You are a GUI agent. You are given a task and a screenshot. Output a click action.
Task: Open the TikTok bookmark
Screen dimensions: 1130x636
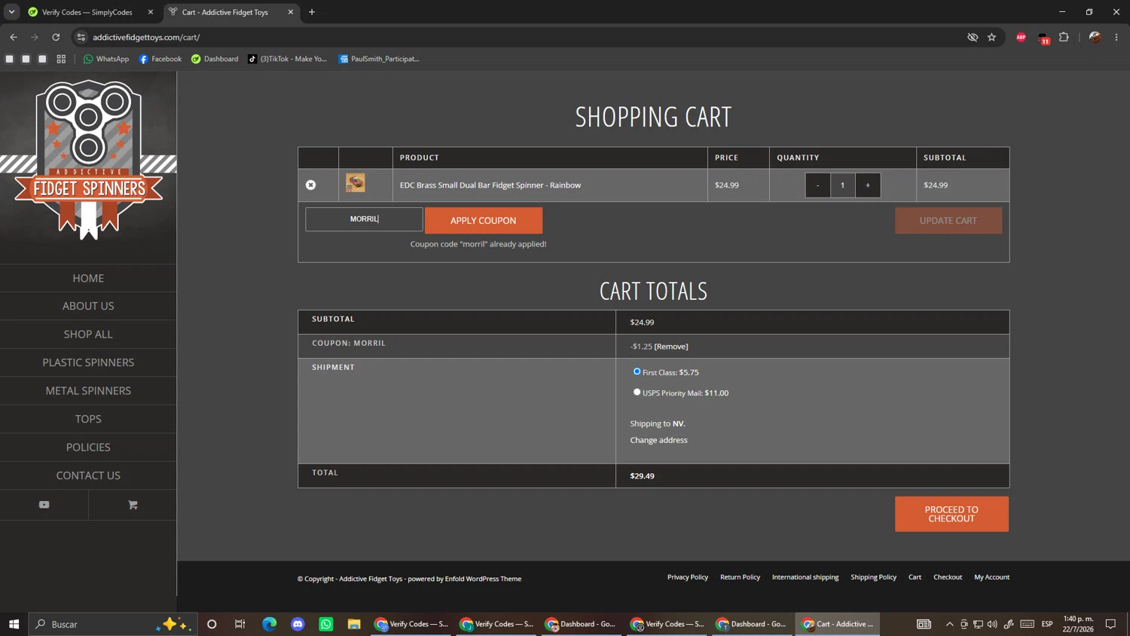point(287,59)
